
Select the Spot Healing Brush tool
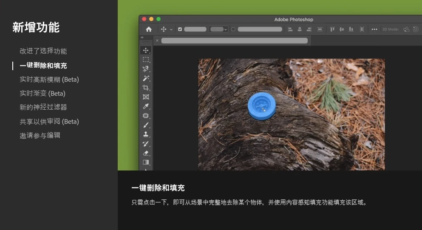146,116
